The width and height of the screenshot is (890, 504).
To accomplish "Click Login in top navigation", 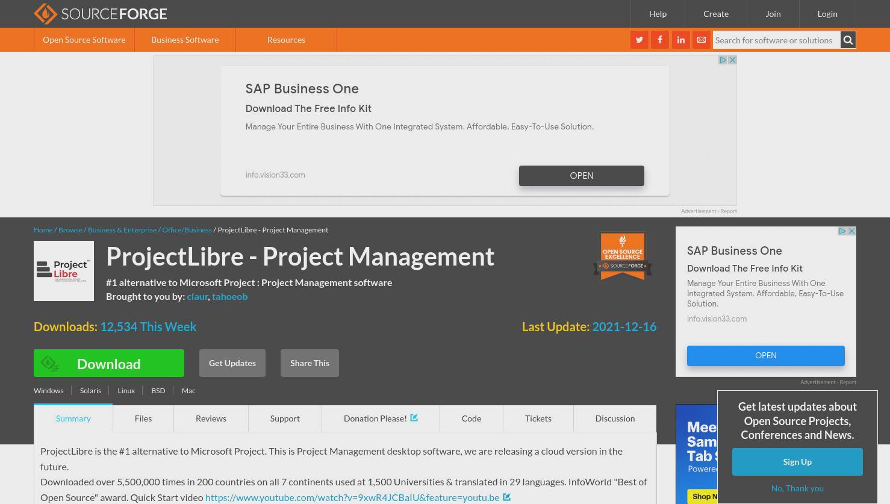I will [x=827, y=13].
